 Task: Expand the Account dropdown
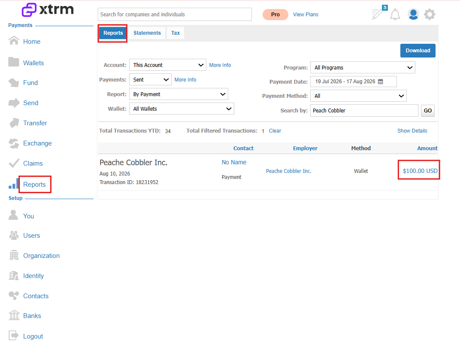click(x=167, y=65)
